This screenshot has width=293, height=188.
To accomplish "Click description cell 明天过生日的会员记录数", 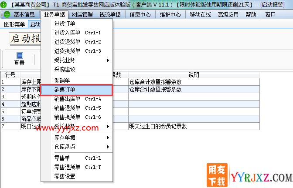I will coord(194,126).
